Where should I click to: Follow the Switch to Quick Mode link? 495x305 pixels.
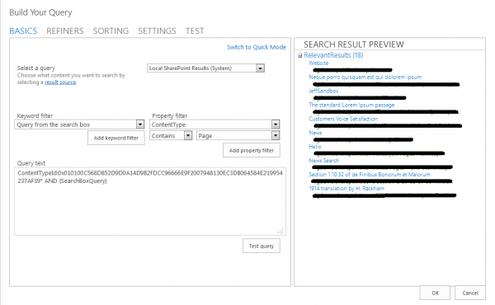coord(257,47)
